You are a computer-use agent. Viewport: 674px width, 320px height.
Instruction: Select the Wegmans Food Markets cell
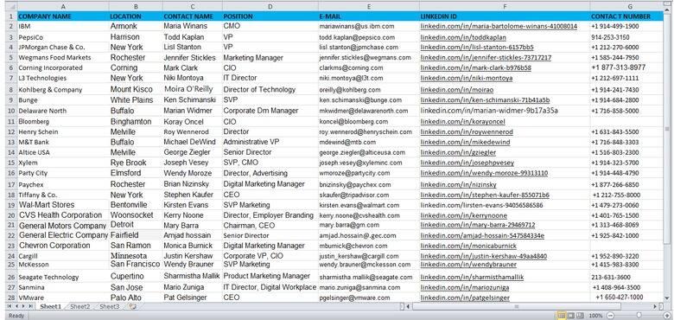pos(63,58)
